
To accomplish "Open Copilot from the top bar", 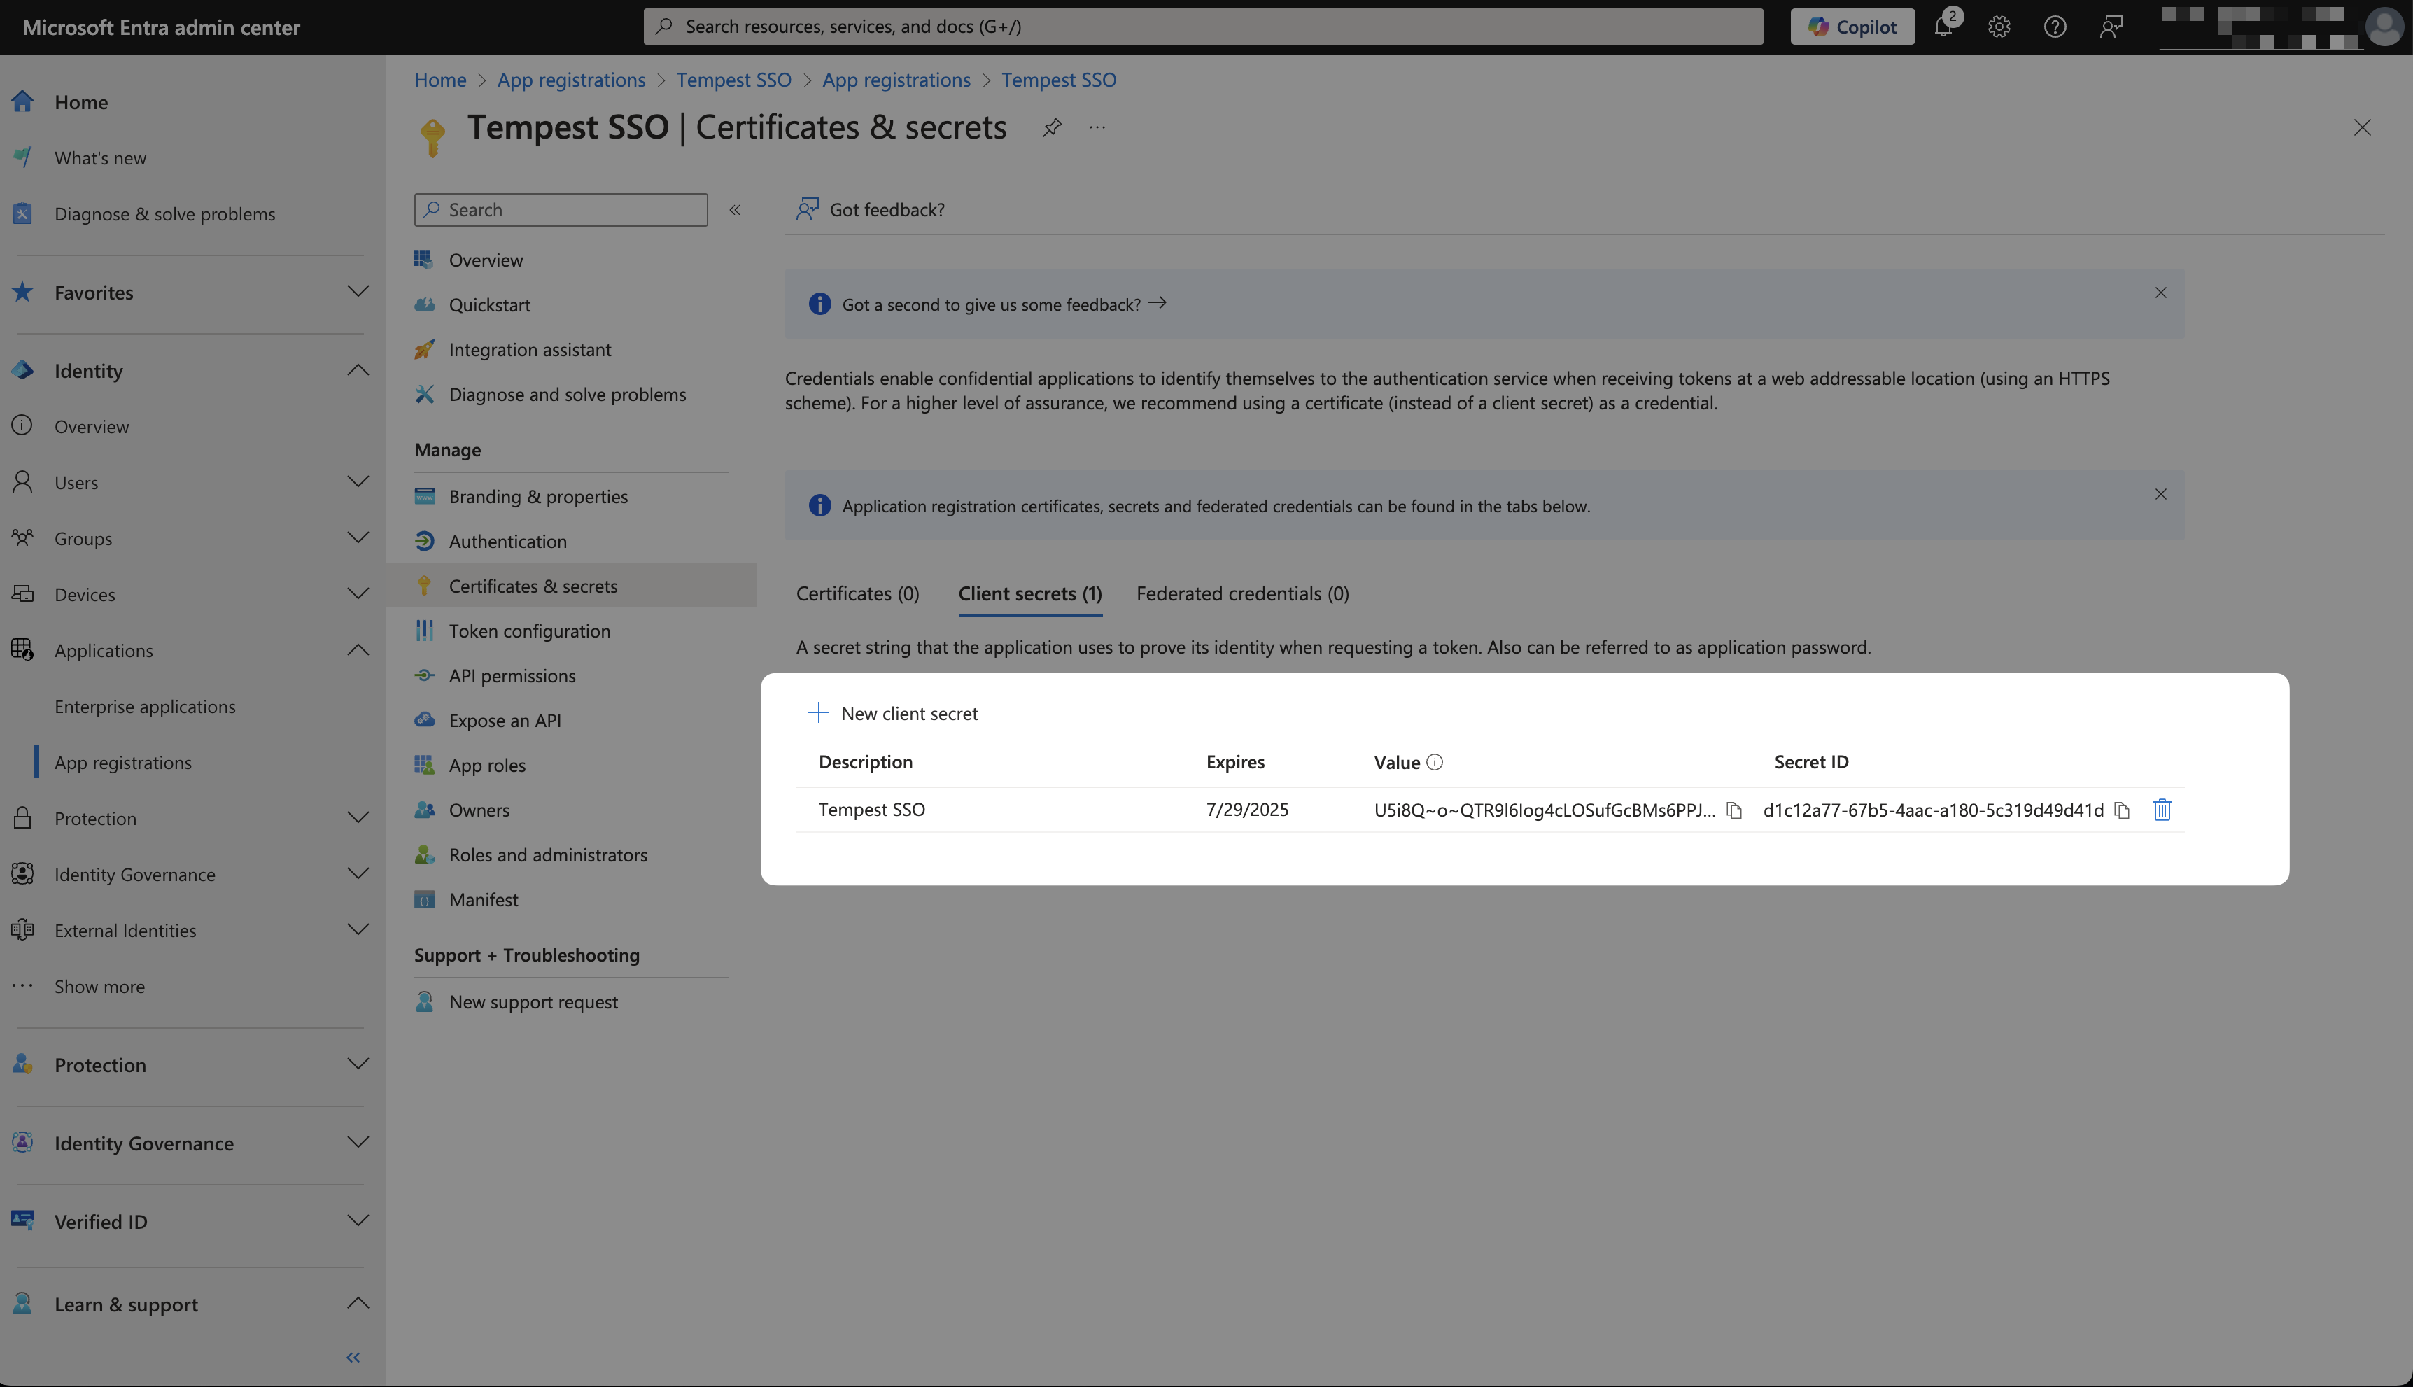I will 1851,27.
